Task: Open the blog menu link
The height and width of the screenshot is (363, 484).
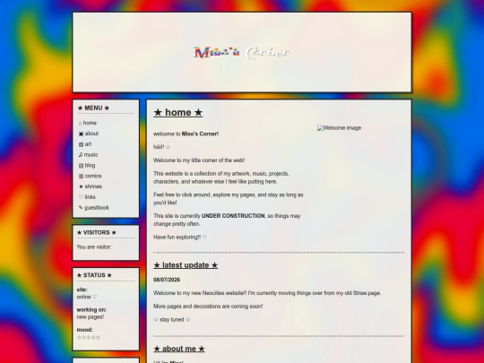Action: pyautogui.click(x=87, y=166)
